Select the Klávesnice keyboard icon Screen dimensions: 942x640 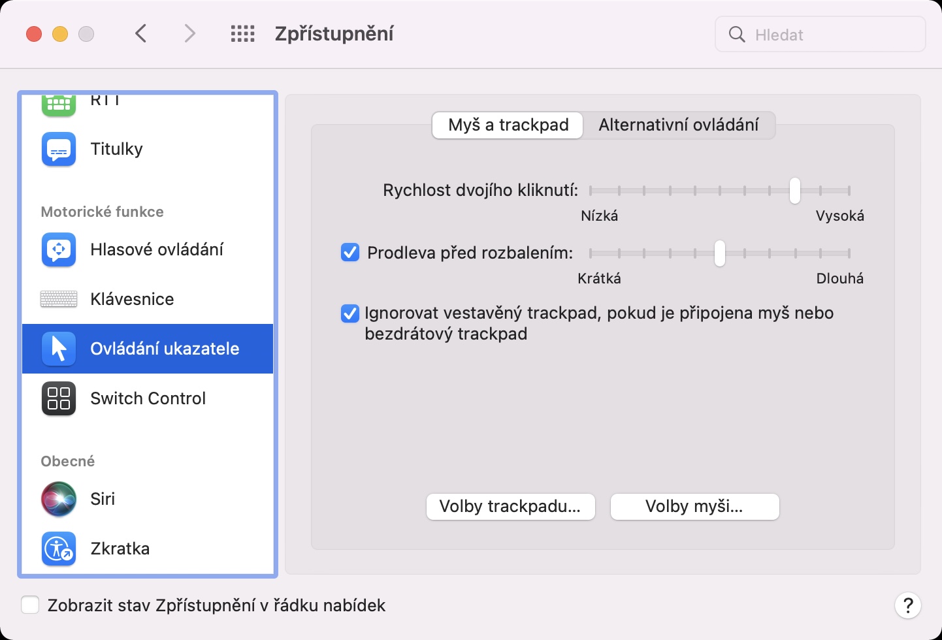(59, 299)
